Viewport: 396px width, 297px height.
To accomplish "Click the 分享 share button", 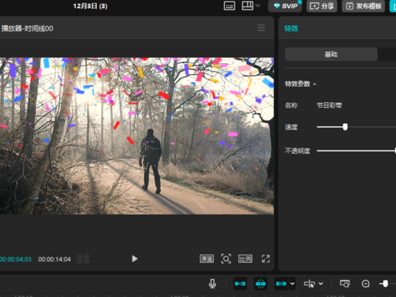I will 322,6.
